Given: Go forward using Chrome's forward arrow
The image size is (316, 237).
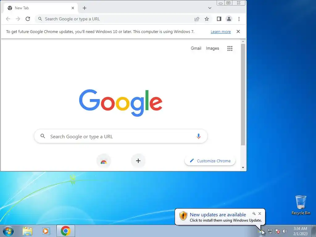Looking at the screenshot, I should (18, 19).
